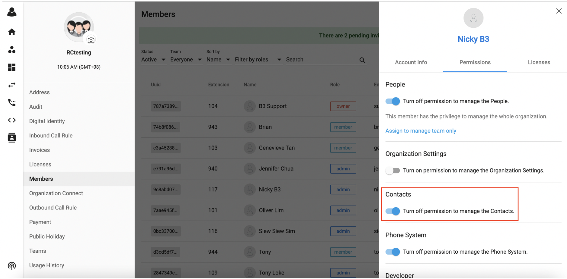Click the developer code brackets icon
Screen dimensions: 567x279
tap(12, 120)
